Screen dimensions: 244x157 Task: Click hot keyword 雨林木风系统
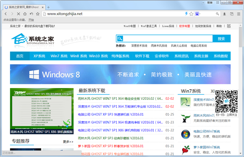159,46
